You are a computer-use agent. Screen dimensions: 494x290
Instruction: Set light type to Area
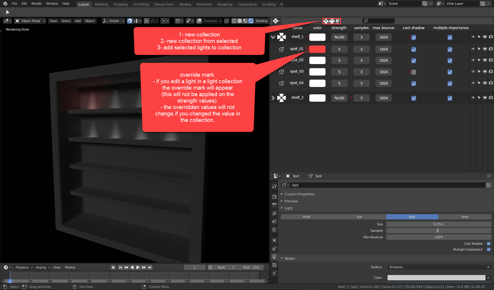(465, 217)
